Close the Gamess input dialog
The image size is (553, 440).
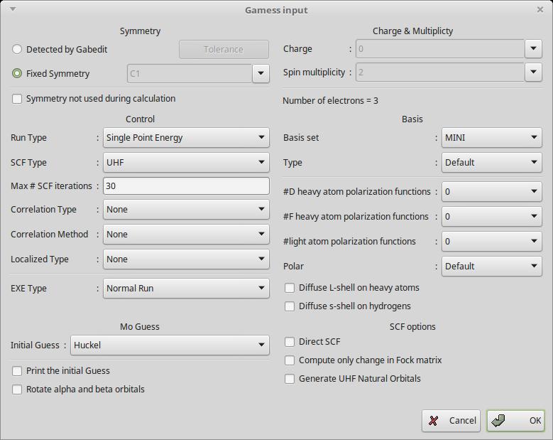pyautogui.click(x=540, y=10)
